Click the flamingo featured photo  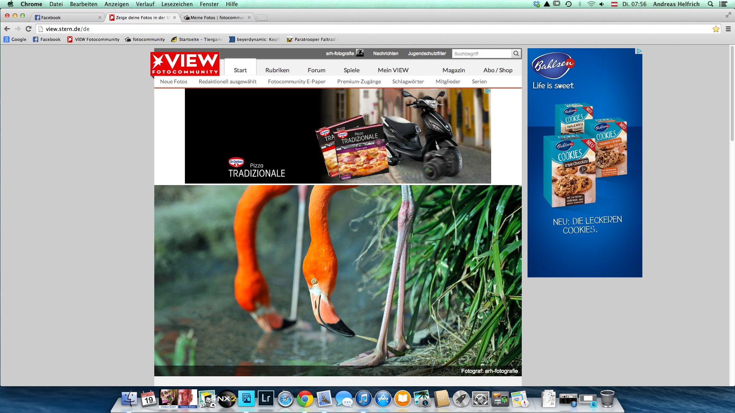338,280
